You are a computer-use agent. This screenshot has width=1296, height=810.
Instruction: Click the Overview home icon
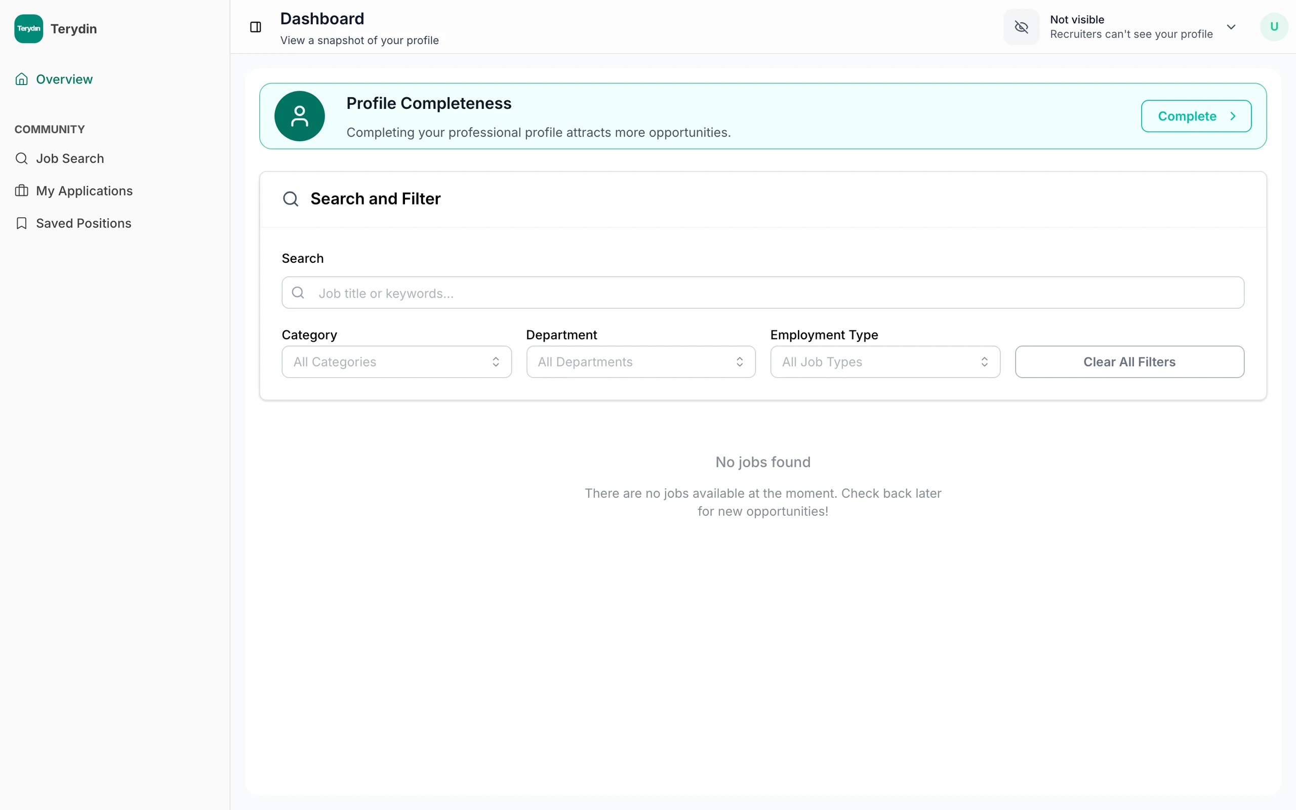pyautogui.click(x=21, y=79)
